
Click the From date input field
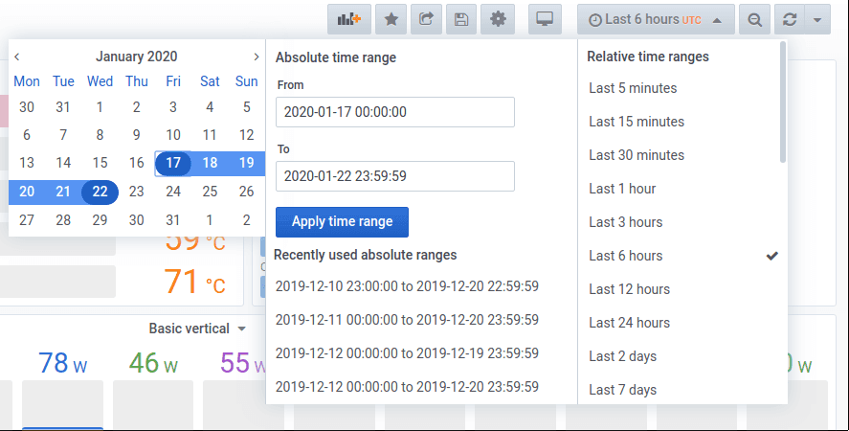pyautogui.click(x=394, y=112)
